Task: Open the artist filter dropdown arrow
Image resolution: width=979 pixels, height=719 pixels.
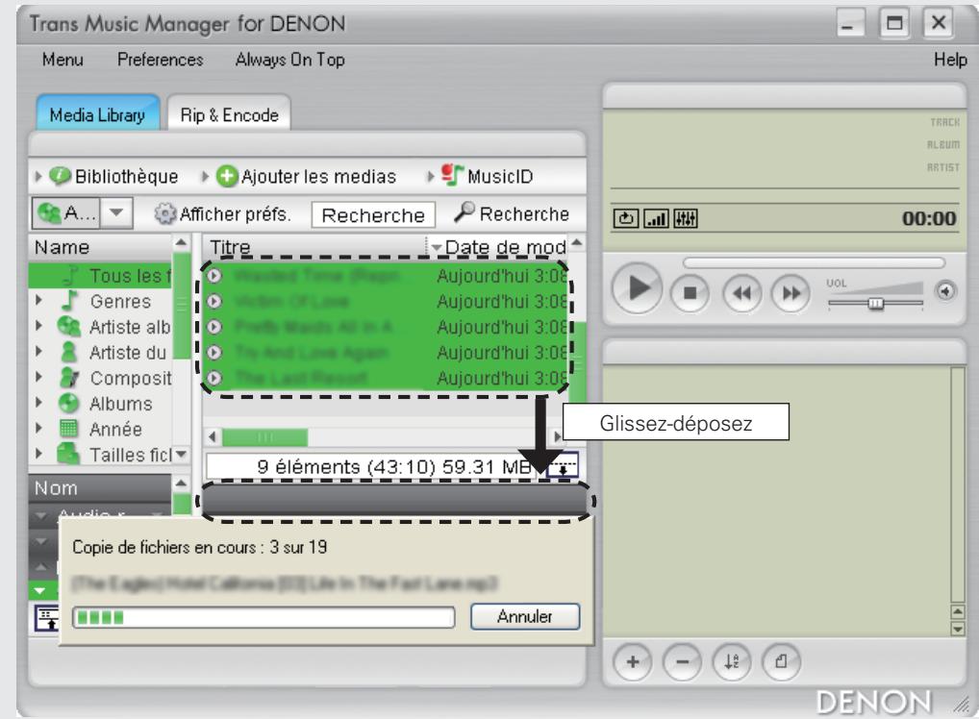Action: point(116,212)
